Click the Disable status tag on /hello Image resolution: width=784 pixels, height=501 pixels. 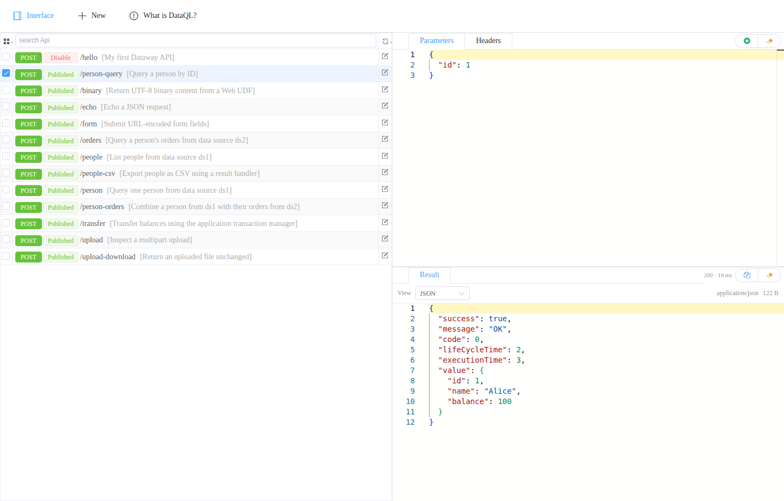pyautogui.click(x=60, y=58)
